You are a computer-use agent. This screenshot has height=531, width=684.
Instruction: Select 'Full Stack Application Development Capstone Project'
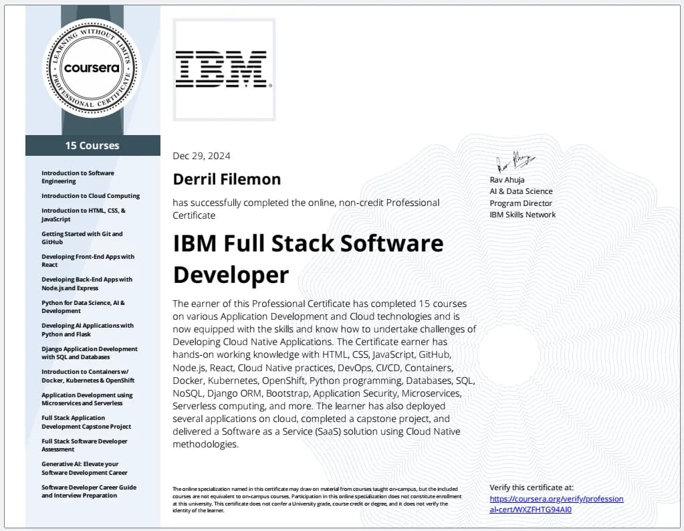[x=86, y=422]
